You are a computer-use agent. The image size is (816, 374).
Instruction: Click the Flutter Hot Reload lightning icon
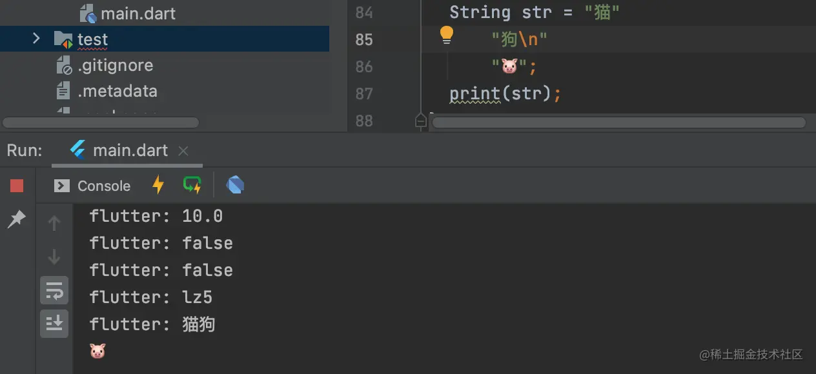click(158, 185)
